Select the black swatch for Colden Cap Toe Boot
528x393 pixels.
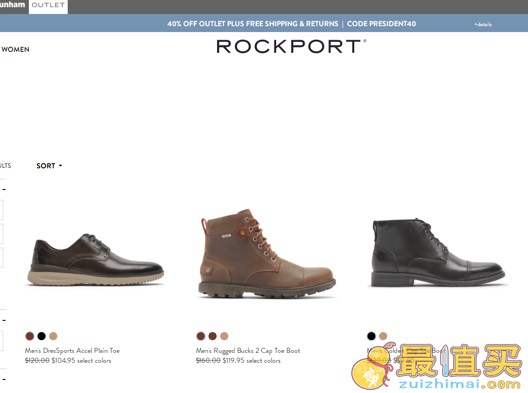pos(371,336)
